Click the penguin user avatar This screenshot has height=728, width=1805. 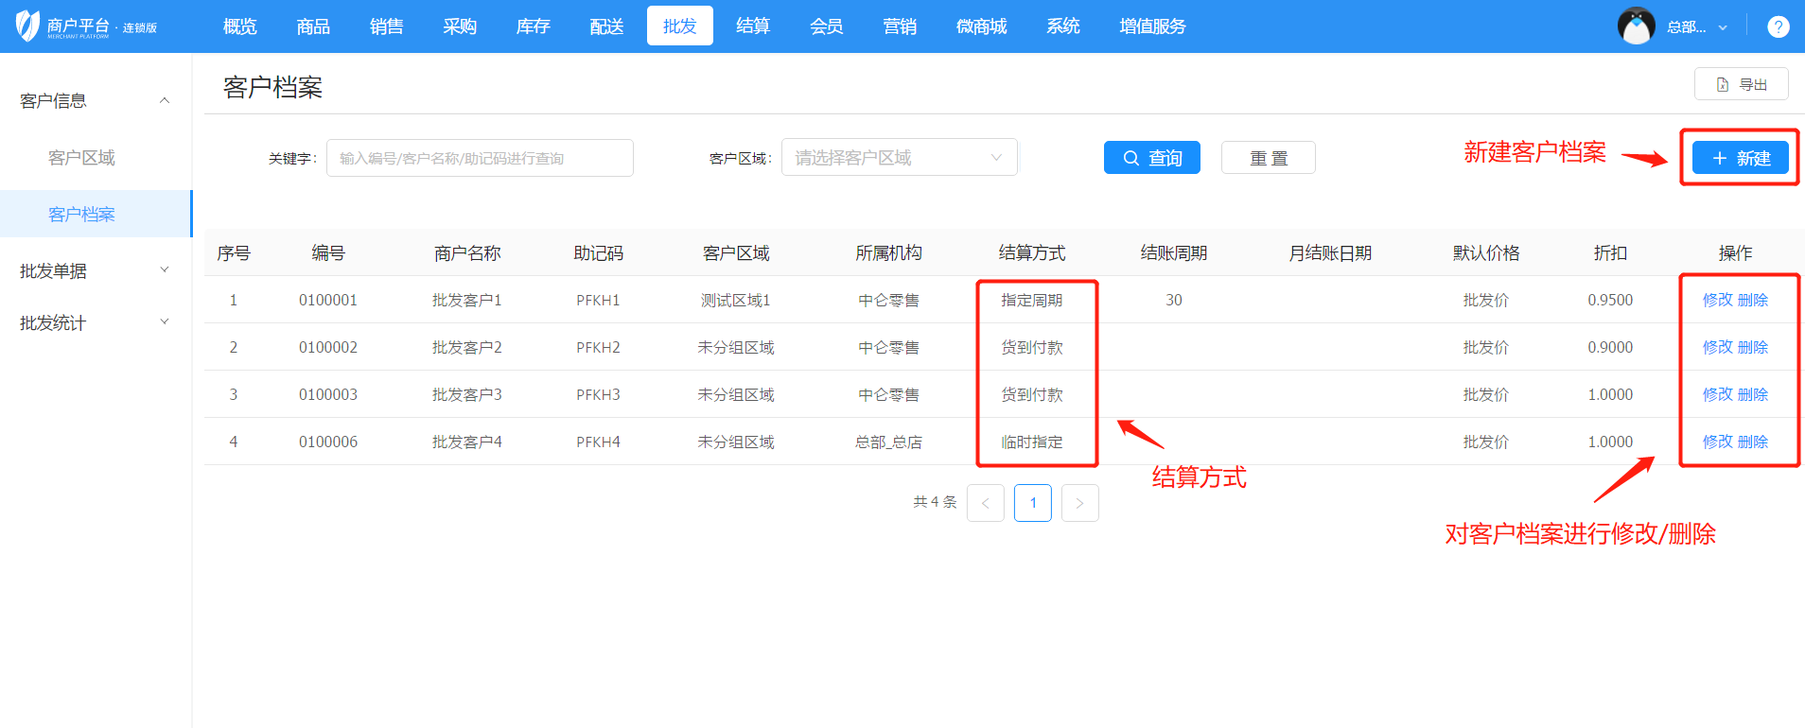click(1636, 26)
